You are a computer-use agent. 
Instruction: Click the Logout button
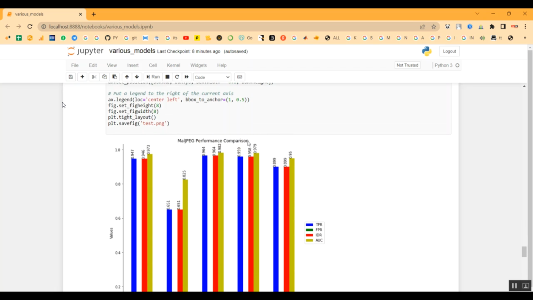(x=449, y=51)
